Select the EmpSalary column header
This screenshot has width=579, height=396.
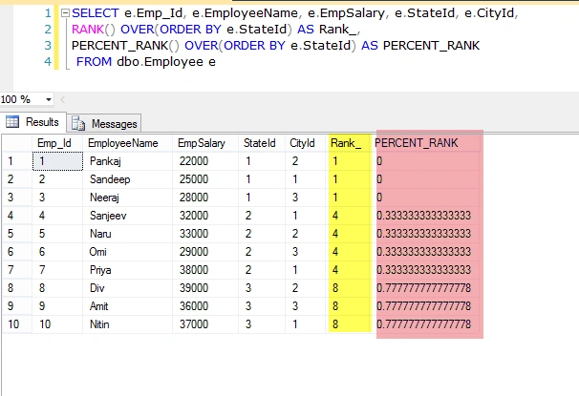pos(205,143)
